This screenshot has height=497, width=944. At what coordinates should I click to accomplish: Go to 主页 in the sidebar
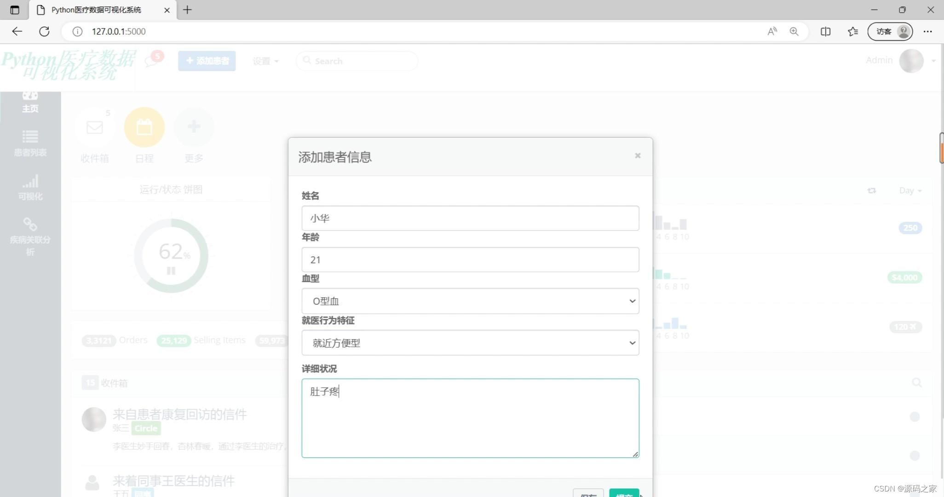pyautogui.click(x=30, y=102)
